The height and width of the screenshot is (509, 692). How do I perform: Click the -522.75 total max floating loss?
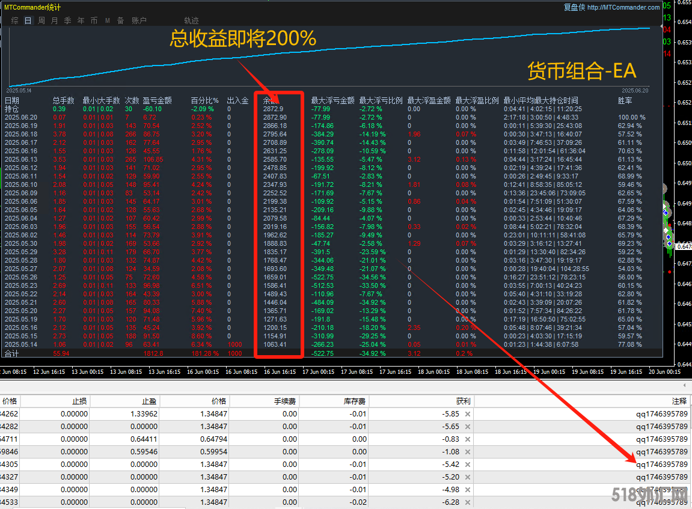tap(323, 353)
